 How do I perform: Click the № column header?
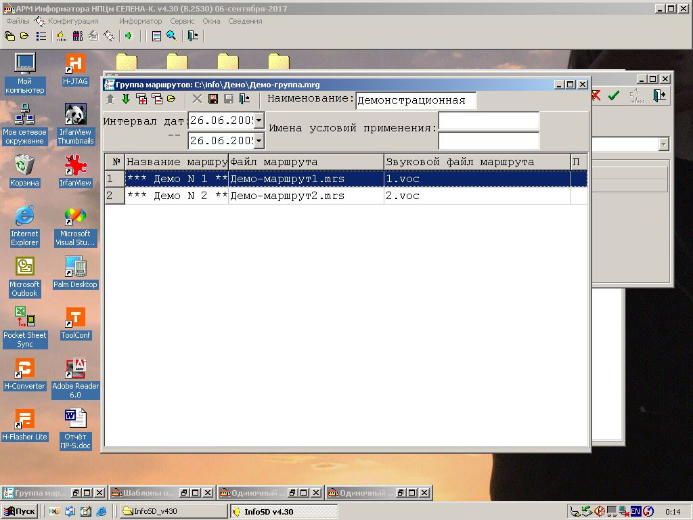click(115, 162)
